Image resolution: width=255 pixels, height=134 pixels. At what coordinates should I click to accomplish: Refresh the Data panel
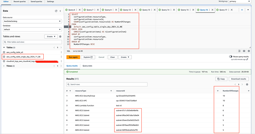click(x=56, y=11)
